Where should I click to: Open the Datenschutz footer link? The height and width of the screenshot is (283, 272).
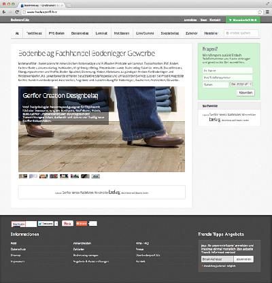click(18, 249)
